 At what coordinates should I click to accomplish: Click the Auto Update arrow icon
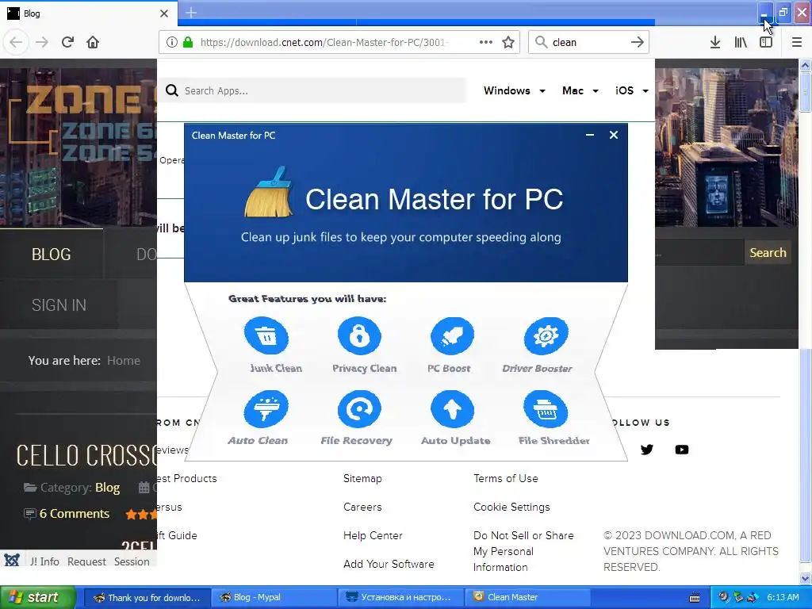452,409
